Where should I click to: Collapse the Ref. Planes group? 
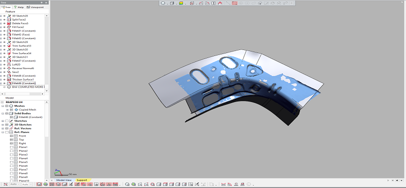(x=3, y=132)
